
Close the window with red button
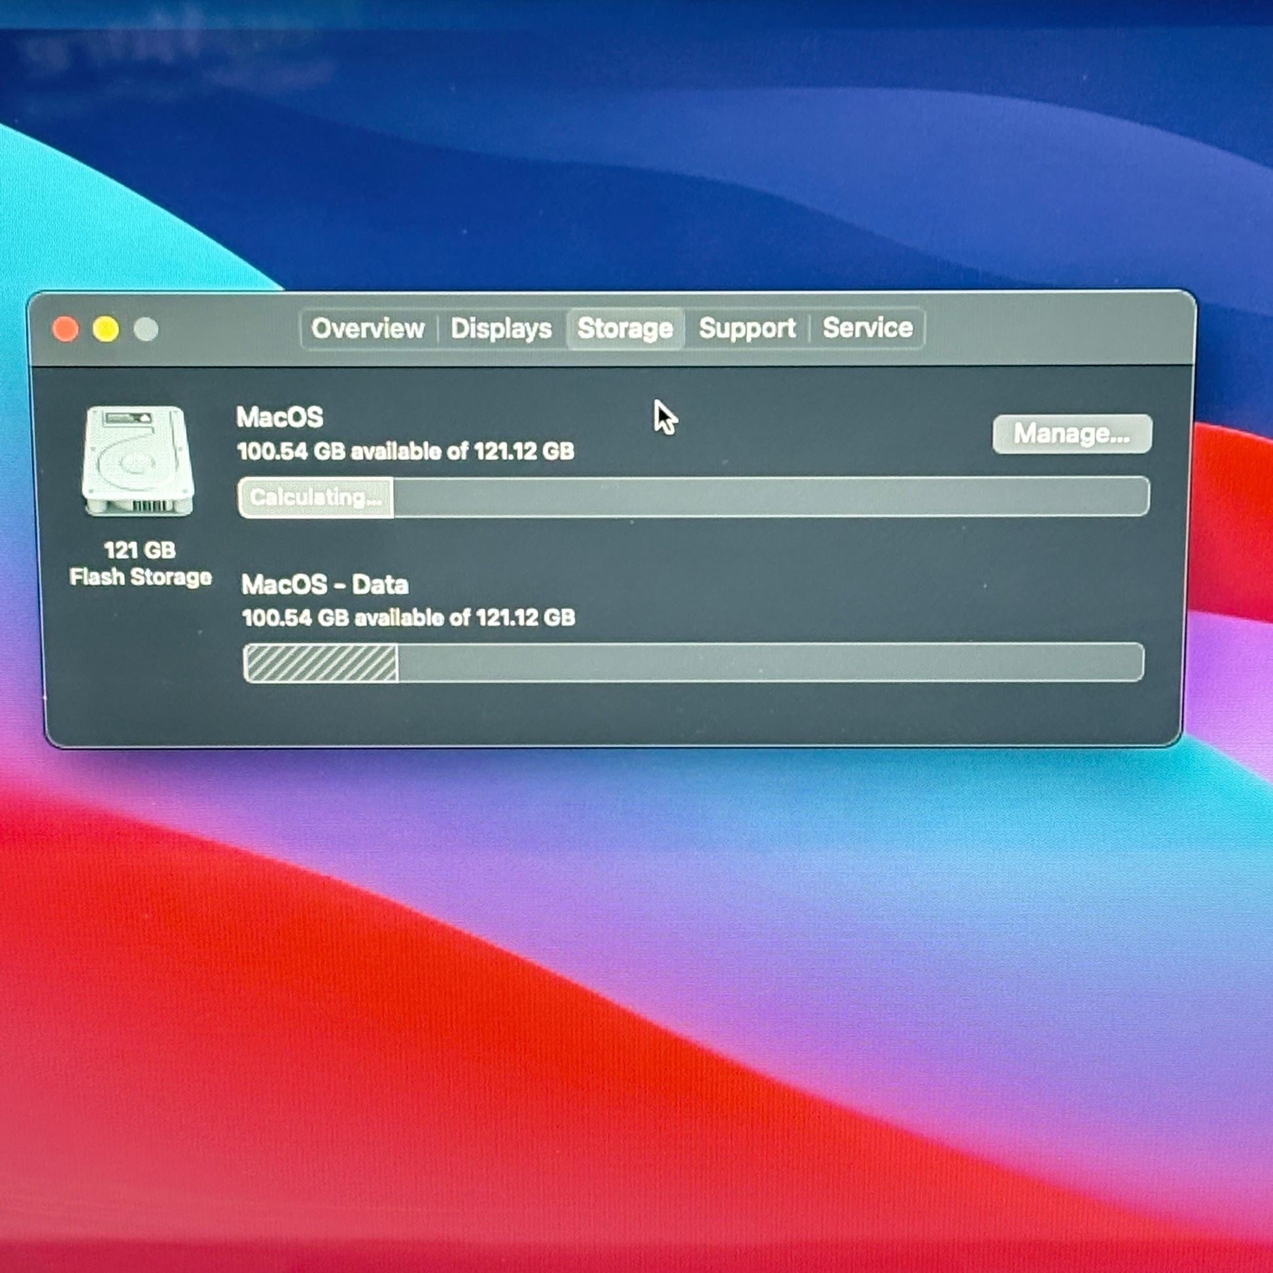pyautogui.click(x=65, y=329)
